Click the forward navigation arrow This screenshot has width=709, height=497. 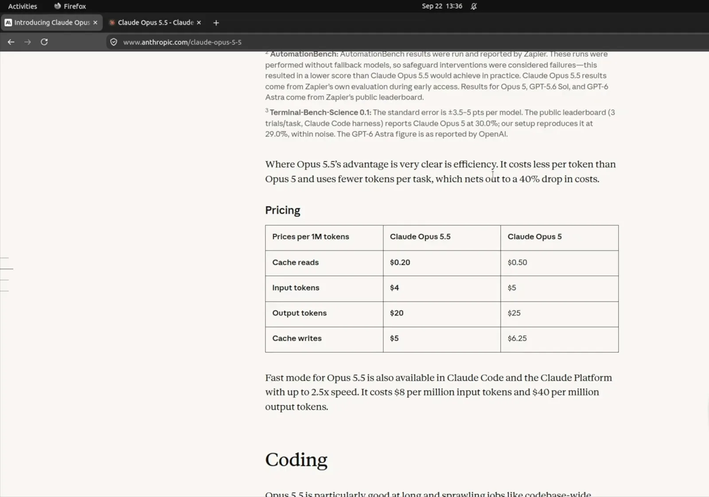coord(27,42)
